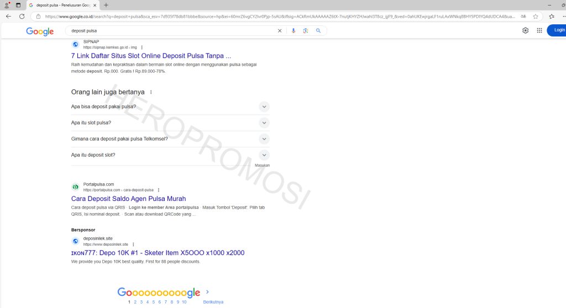The width and height of the screenshot is (566, 308).
Task: Expand 'Apa bisa deposit pakai pulsa?'
Action: [x=170, y=107]
